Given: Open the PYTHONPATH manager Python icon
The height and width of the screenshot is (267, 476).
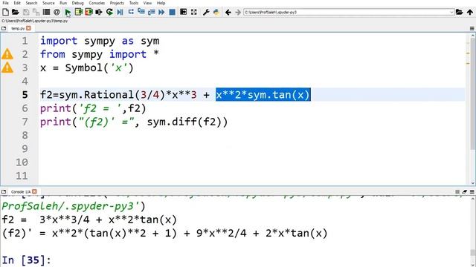Looking at the screenshot, I should click(x=216, y=12).
